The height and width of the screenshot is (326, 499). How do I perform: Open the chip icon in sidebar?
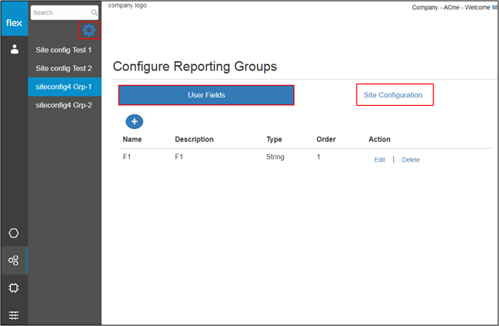[x=14, y=288]
